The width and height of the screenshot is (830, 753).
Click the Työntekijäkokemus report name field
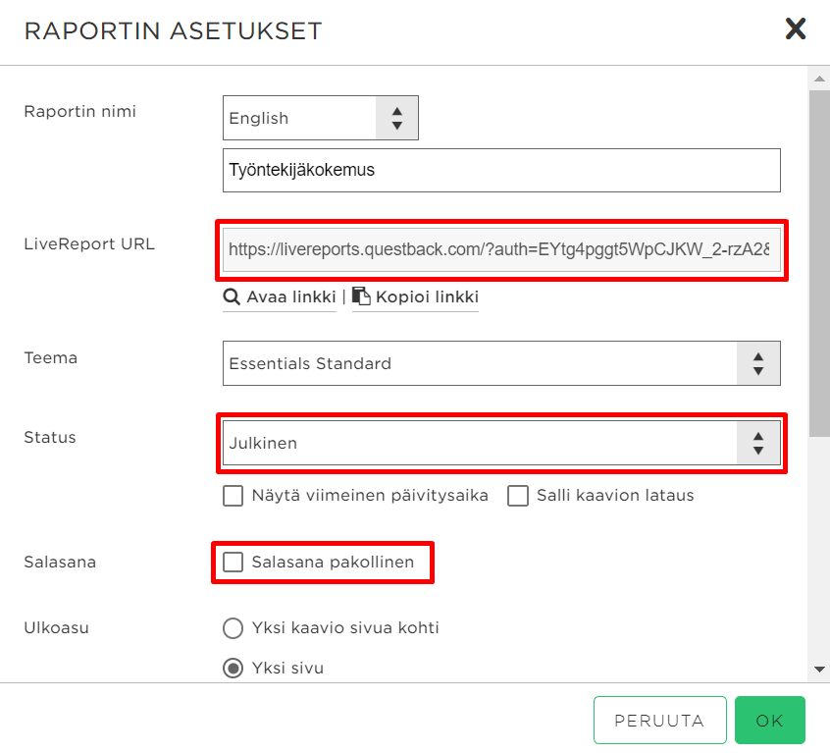pos(501,171)
